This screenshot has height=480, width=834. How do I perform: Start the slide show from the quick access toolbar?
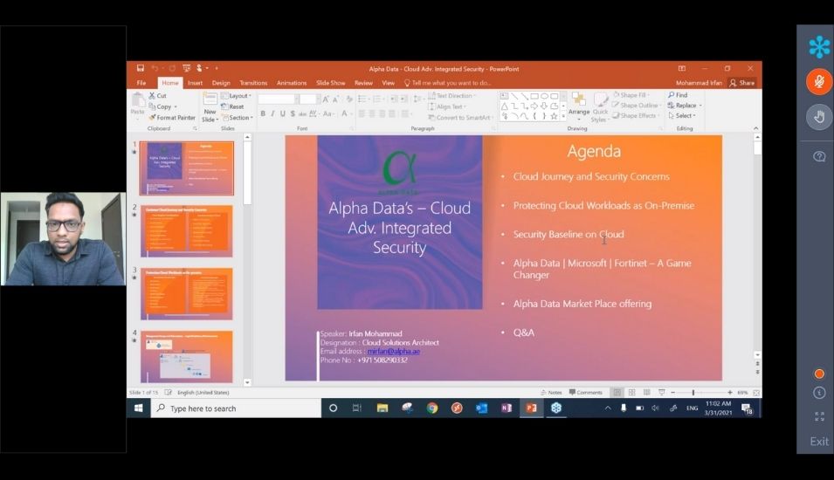point(186,68)
